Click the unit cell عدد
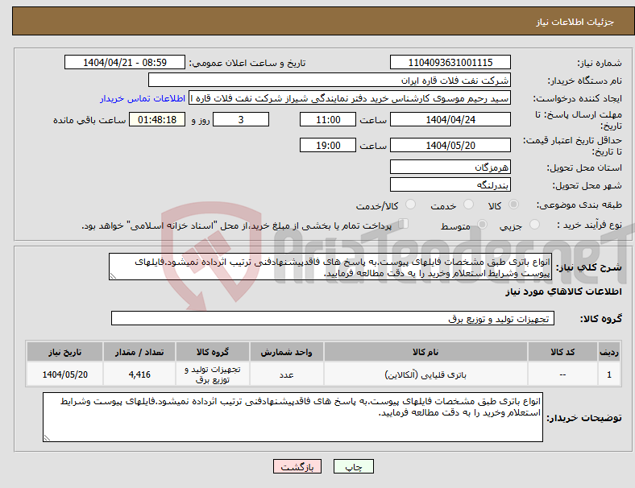 287,374
